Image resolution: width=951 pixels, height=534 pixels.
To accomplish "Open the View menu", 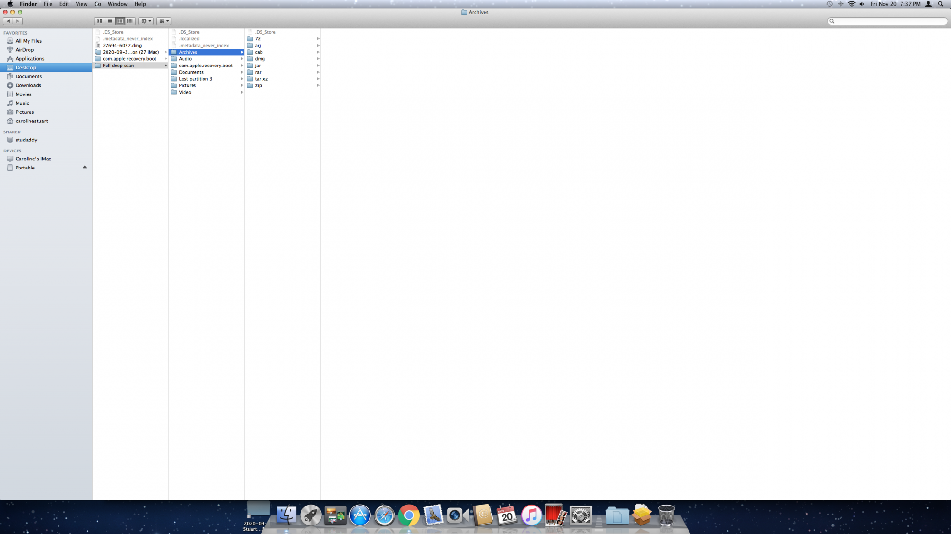I will pos(81,4).
